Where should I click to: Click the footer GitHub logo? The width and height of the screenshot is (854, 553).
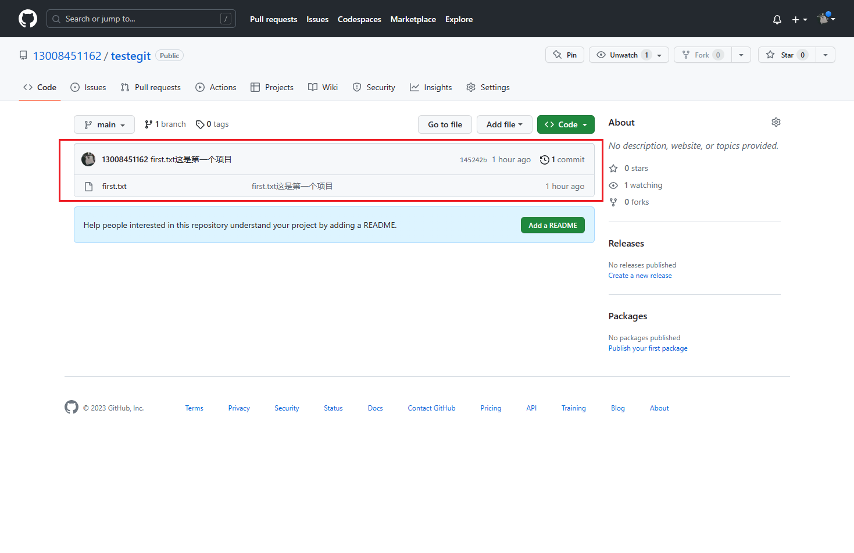pyautogui.click(x=72, y=407)
